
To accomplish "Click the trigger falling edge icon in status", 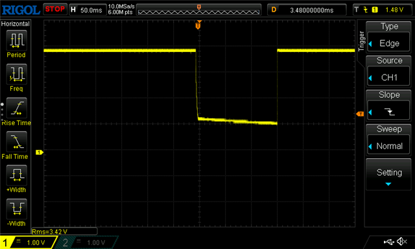I will point(366,10).
